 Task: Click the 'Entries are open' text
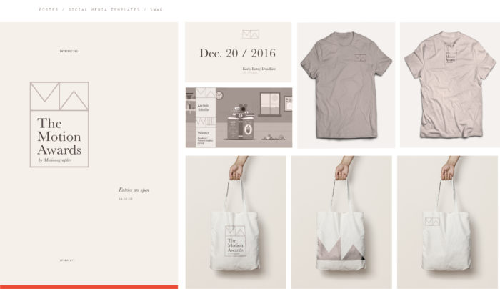coord(134,190)
